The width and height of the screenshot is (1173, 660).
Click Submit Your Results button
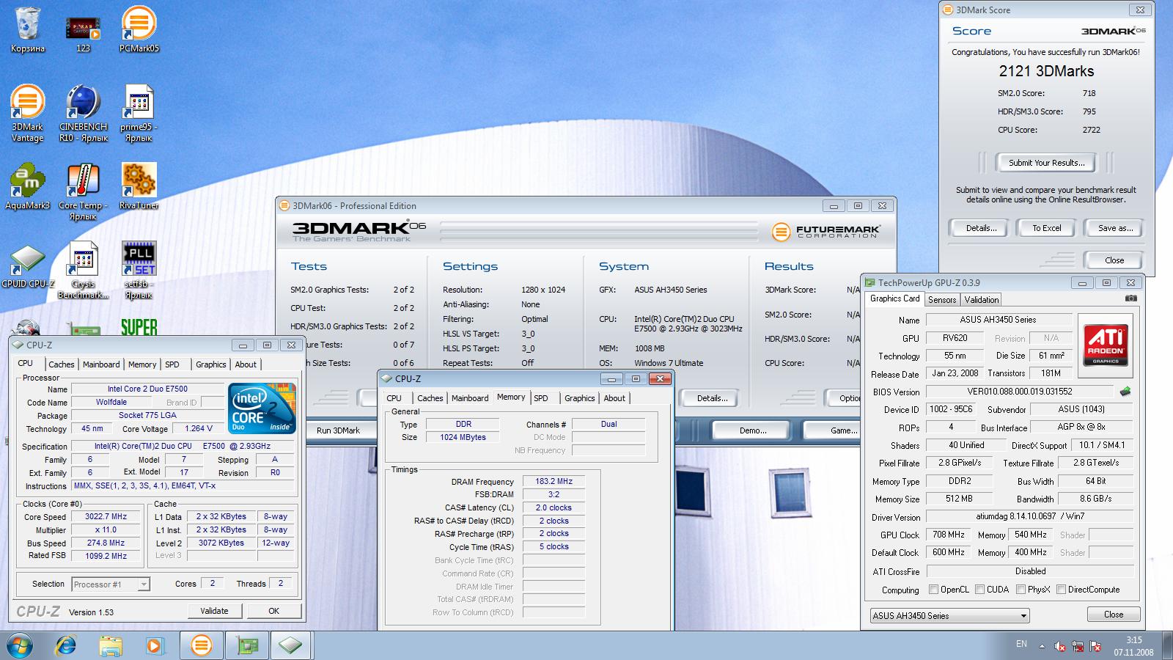[x=1046, y=163]
